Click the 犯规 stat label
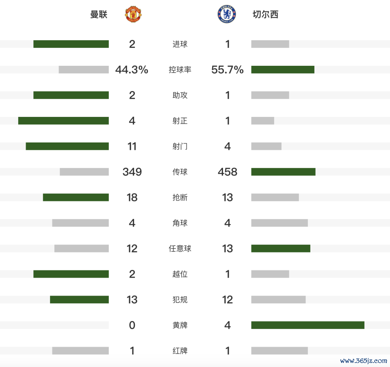Screen dimensions: 390x367 (x=180, y=300)
